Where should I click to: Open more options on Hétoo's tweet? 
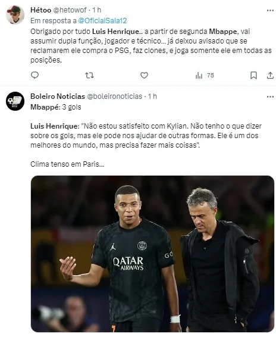click(x=270, y=10)
